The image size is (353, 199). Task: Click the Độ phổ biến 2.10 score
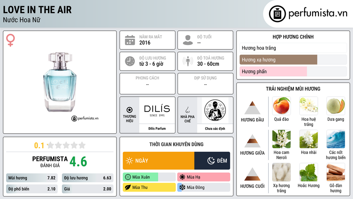point(32,189)
